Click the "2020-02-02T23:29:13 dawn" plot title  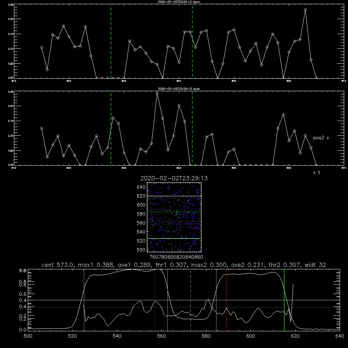tap(179, 2)
